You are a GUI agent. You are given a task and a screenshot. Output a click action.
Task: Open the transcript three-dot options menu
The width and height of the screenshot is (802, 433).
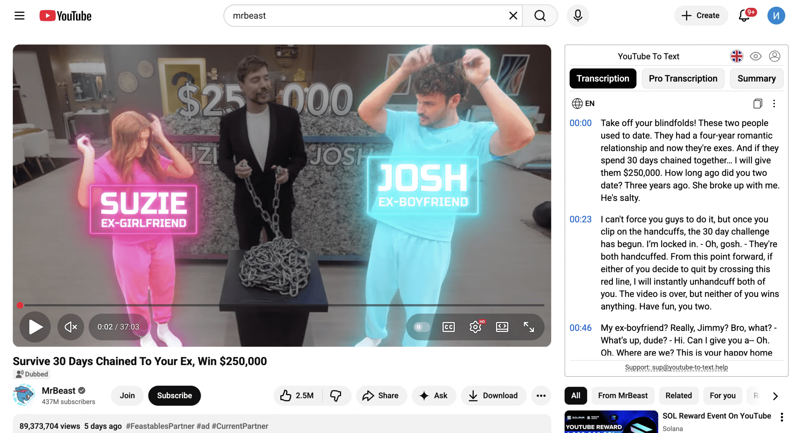(774, 104)
